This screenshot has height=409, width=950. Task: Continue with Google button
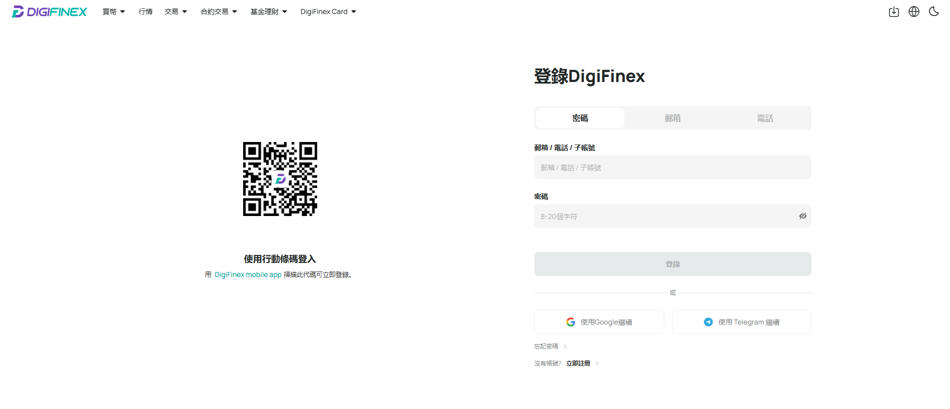(599, 322)
